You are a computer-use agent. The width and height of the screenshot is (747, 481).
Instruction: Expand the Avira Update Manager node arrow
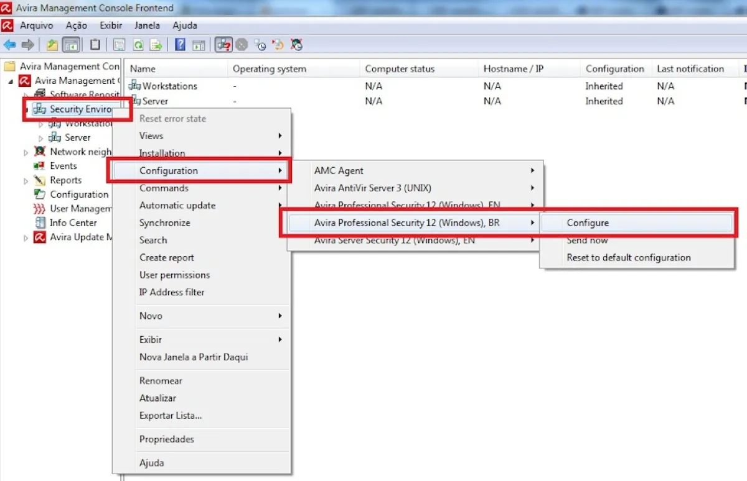point(26,237)
